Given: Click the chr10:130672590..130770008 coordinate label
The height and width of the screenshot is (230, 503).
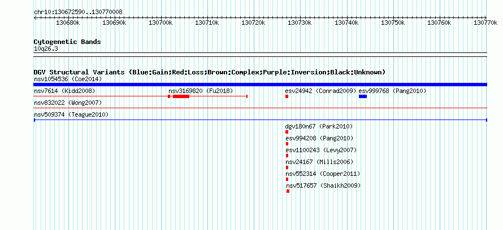Looking at the screenshot, I should click(78, 12).
